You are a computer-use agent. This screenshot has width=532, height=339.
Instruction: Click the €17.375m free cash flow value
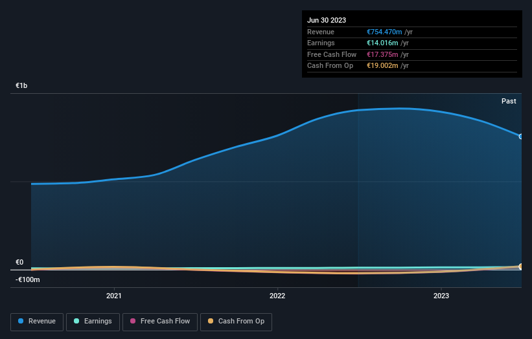coord(382,54)
